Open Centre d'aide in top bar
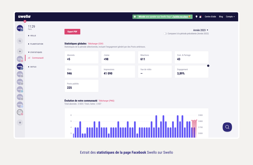 click(210, 17)
